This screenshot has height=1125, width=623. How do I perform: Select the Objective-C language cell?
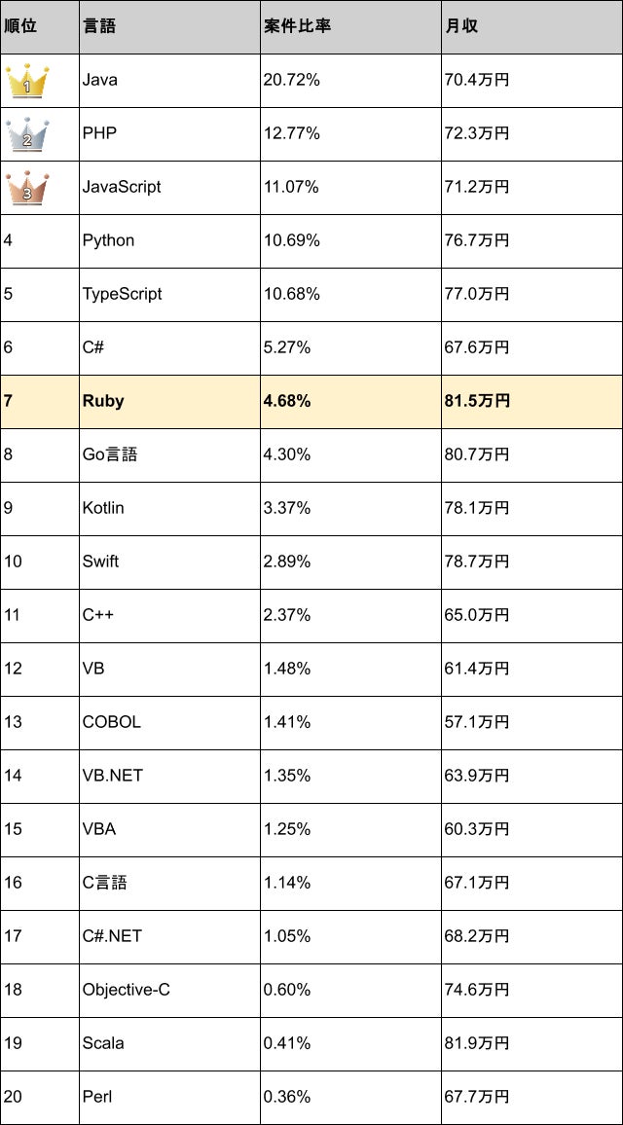(127, 990)
